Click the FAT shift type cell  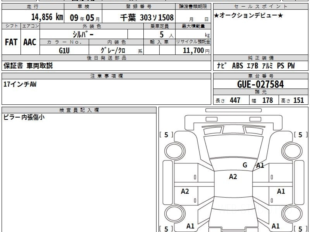[x=11, y=42]
